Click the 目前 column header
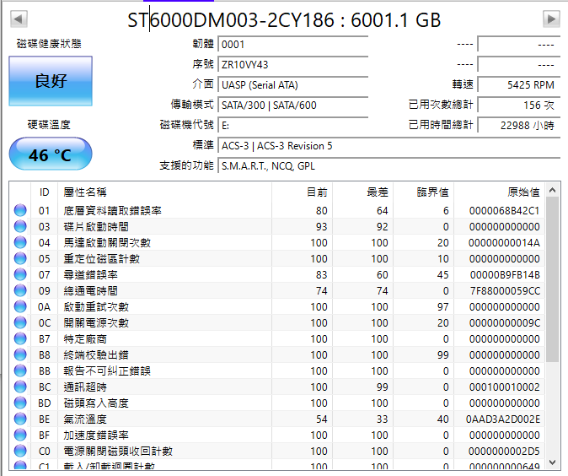This screenshot has height=476, width=568. (302, 192)
